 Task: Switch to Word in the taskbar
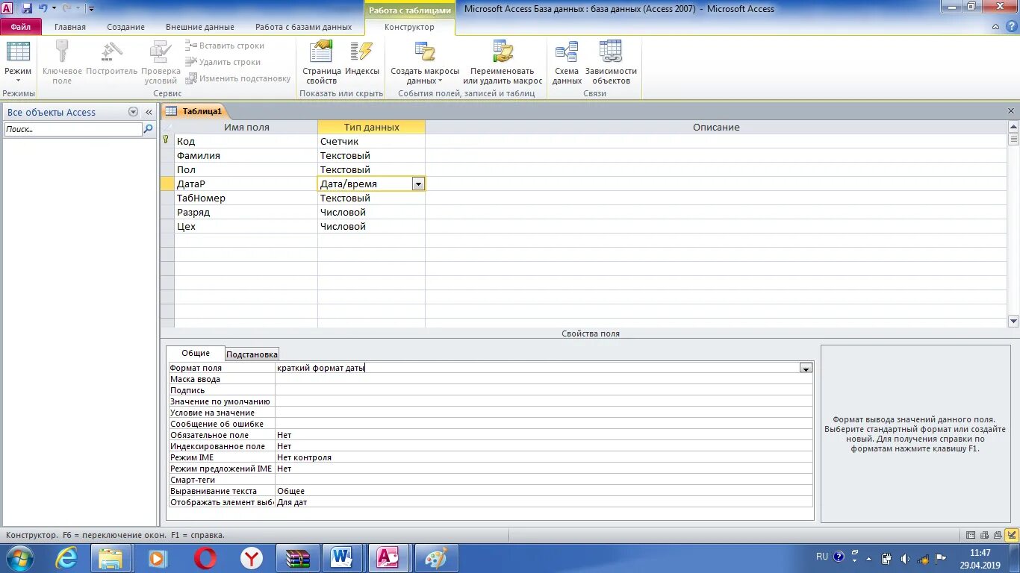click(x=343, y=558)
